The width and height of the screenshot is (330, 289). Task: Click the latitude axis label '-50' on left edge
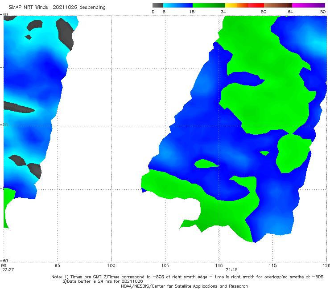click(4, 124)
